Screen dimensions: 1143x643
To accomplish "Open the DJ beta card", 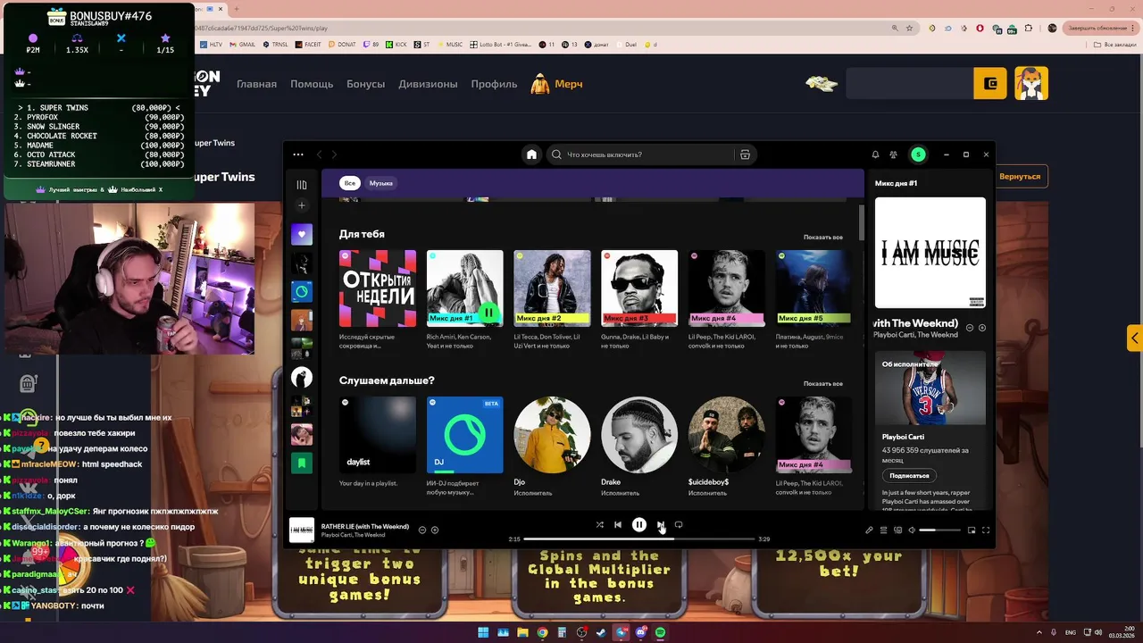I will coord(464,446).
